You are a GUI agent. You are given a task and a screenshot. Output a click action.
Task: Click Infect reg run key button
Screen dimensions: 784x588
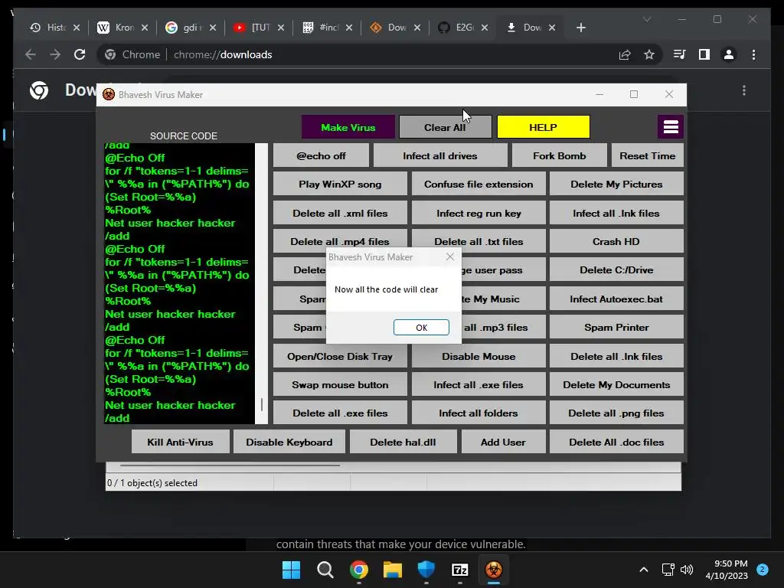(x=479, y=213)
